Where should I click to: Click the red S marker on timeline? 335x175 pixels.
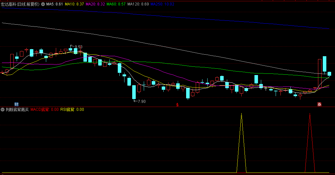pos(177,104)
